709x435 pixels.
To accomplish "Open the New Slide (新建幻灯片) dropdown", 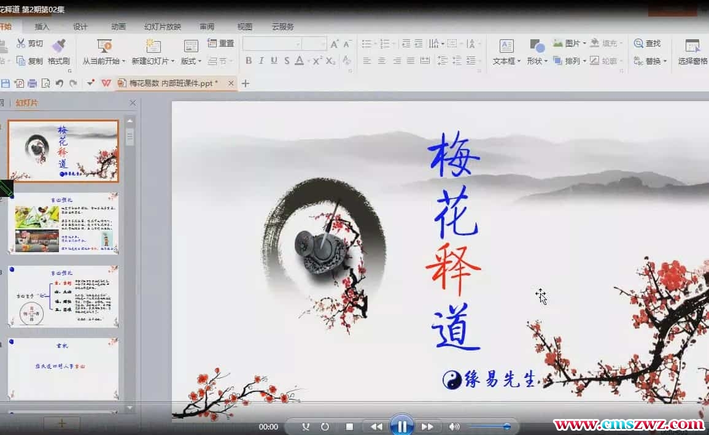I will 153,52.
